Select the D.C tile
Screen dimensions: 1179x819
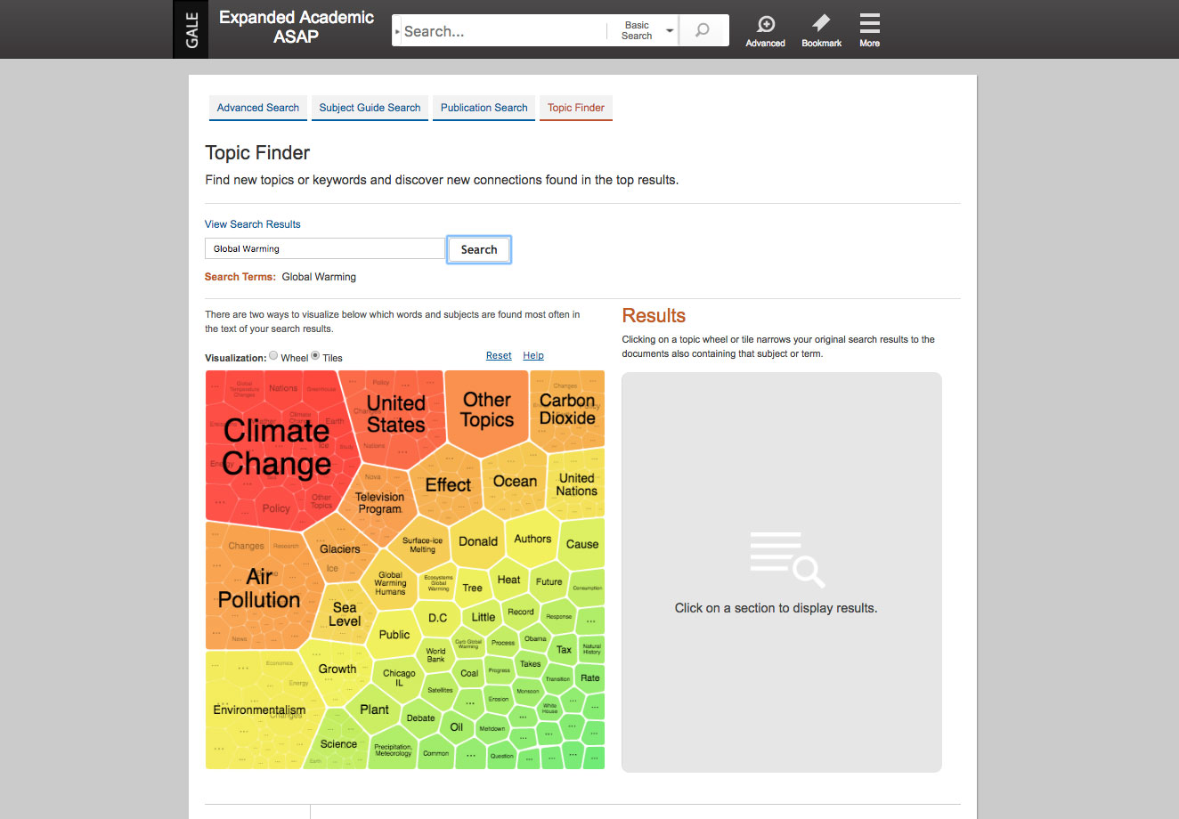[438, 618]
